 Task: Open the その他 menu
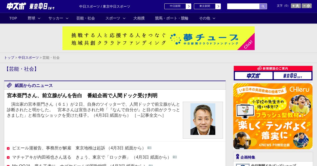[204, 18]
